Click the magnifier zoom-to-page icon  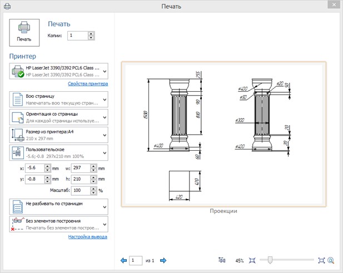[x=331, y=260]
